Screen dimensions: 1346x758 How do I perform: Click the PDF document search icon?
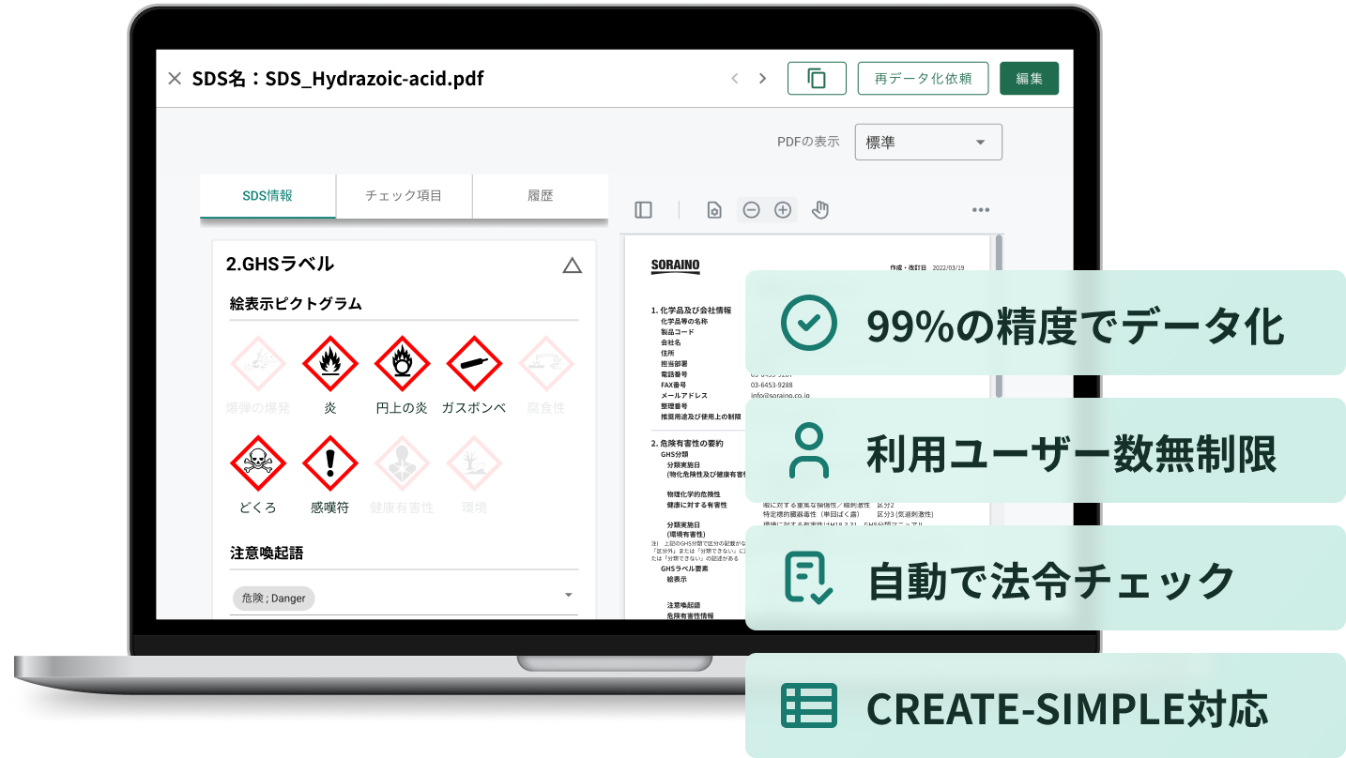point(714,210)
